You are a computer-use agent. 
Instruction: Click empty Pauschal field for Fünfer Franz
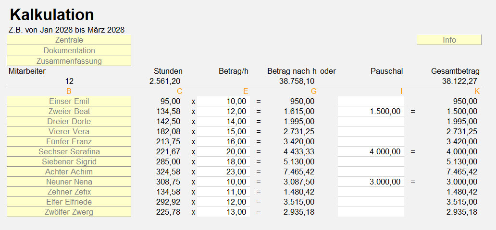pyautogui.click(x=371, y=141)
